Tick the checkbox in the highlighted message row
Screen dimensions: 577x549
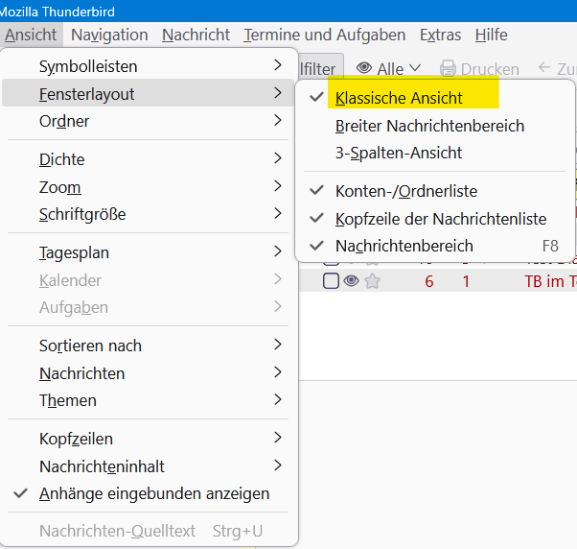coord(331,281)
